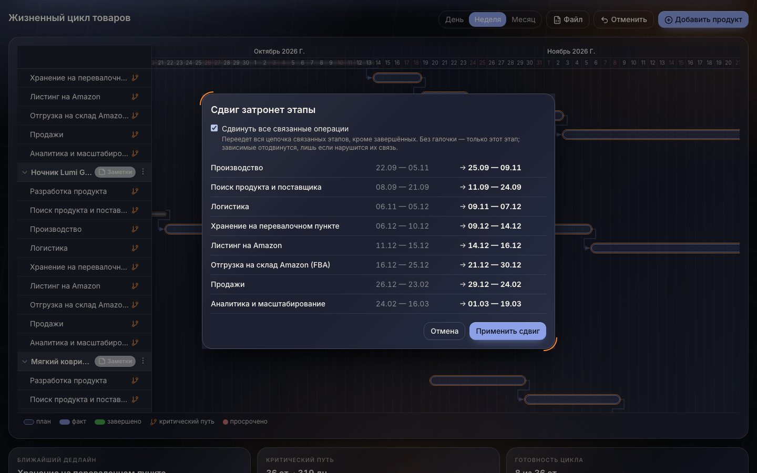Click critical path icon for Продажи under Ночник Lumi

[x=135, y=324]
